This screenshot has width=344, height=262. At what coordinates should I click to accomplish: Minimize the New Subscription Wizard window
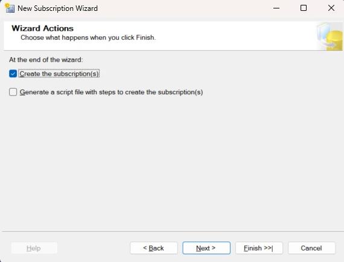276,8
